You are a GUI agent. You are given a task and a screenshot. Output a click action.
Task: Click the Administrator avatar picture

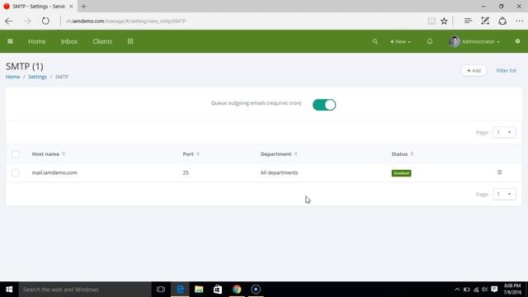455,41
